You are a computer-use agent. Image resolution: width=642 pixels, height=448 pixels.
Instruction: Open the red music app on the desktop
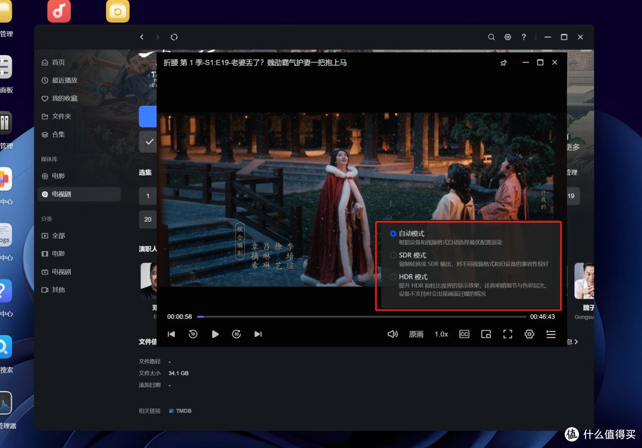(x=59, y=11)
